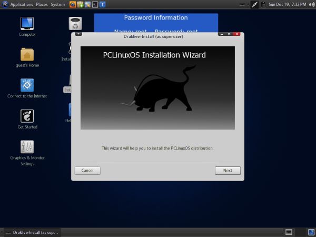Launch the orange eye icon in top panel

pos(73,4)
